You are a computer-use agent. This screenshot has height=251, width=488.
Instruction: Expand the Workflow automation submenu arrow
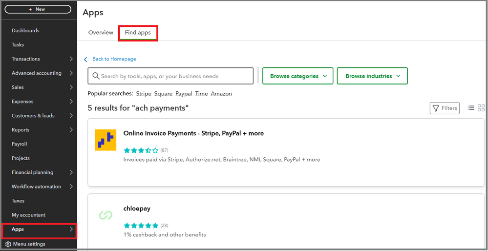tap(71, 187)
